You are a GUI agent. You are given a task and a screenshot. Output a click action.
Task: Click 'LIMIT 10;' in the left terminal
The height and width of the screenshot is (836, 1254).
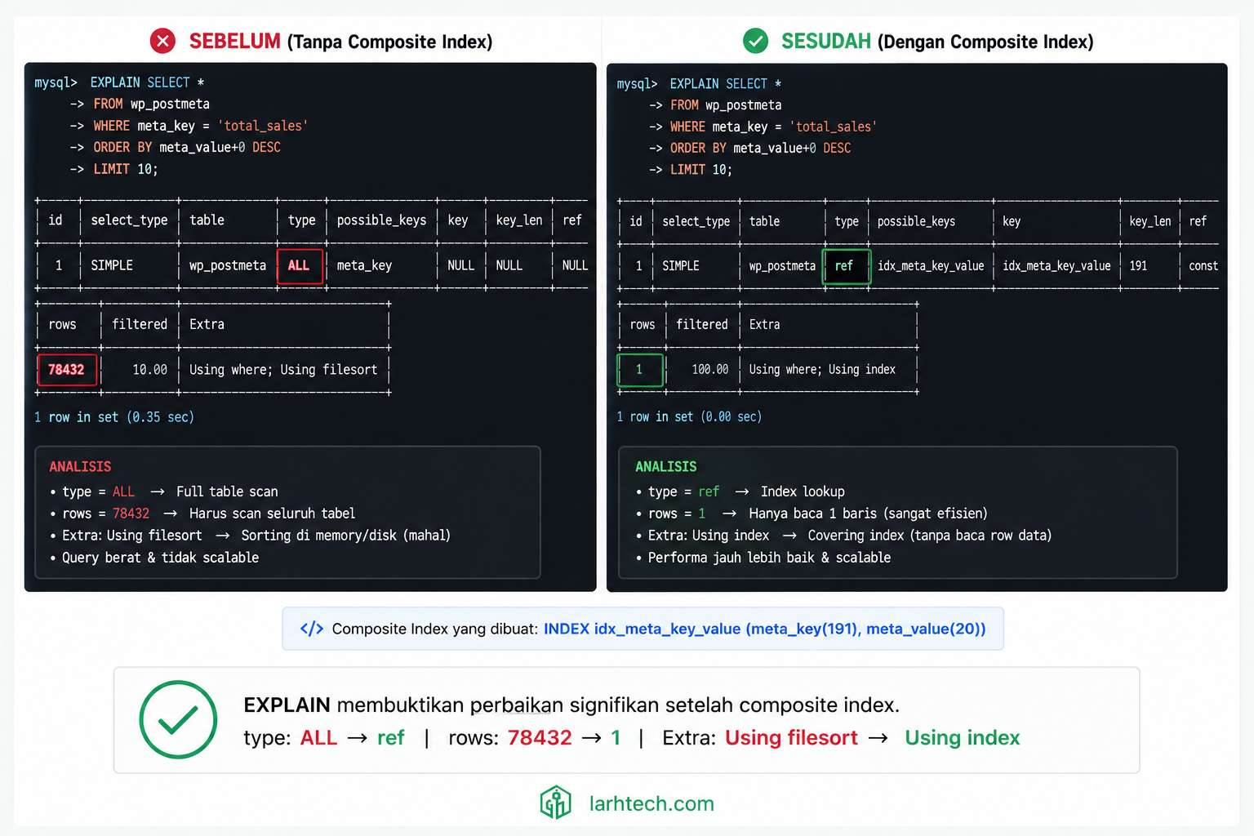coord(126,169)
